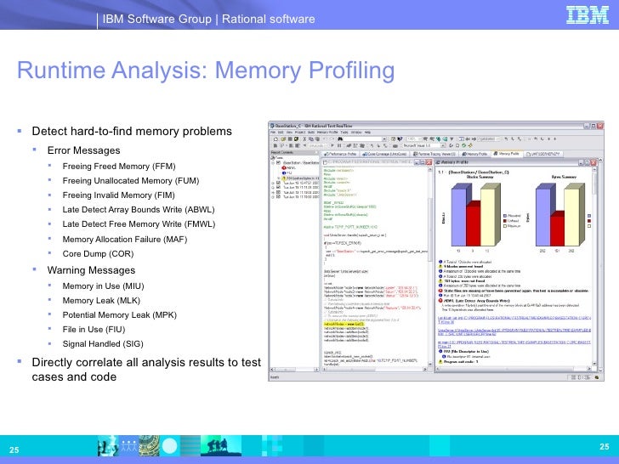Click the green refresh icon

(x=464, y=145)
